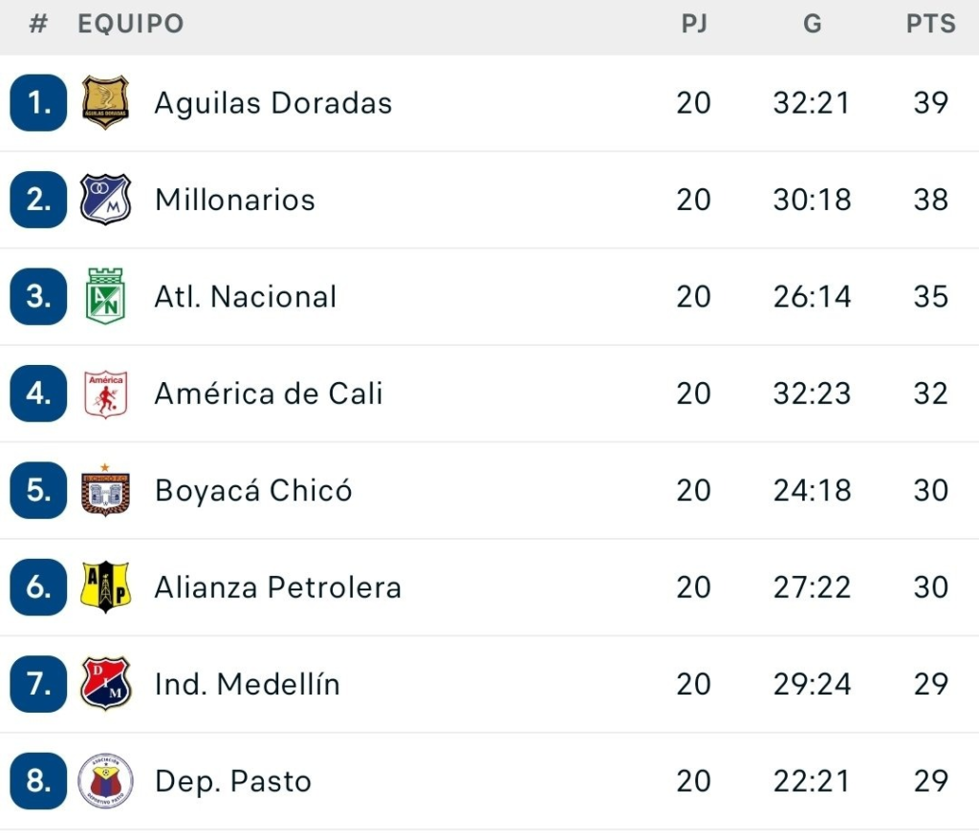Screen dimensions: 979x834
Task: Open the Alianza Petrolera yellow crest
Action: click(105, 587)
